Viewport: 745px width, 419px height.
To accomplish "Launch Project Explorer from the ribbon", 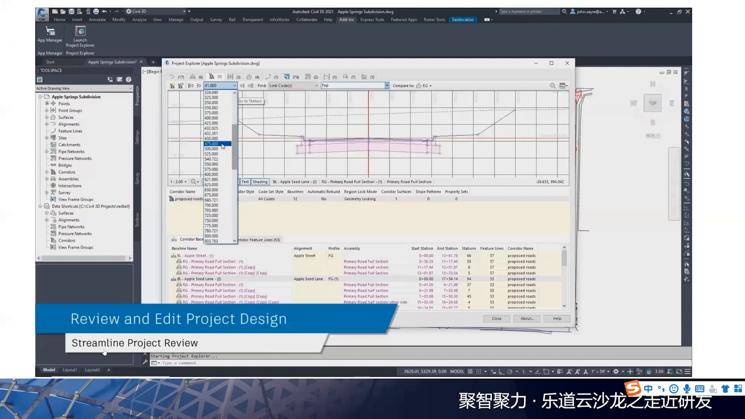I will [80, 36].
